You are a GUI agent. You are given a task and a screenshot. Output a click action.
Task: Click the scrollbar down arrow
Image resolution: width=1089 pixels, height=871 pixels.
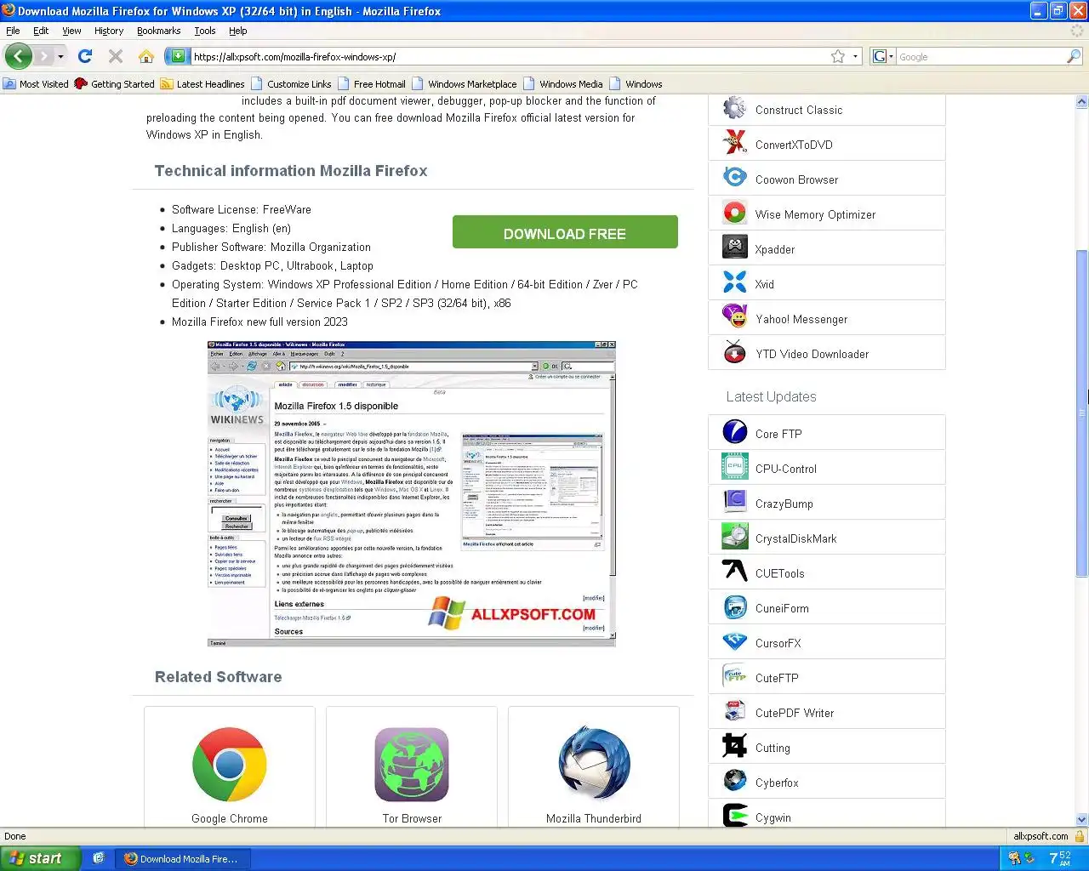(x=1082, y=820)
